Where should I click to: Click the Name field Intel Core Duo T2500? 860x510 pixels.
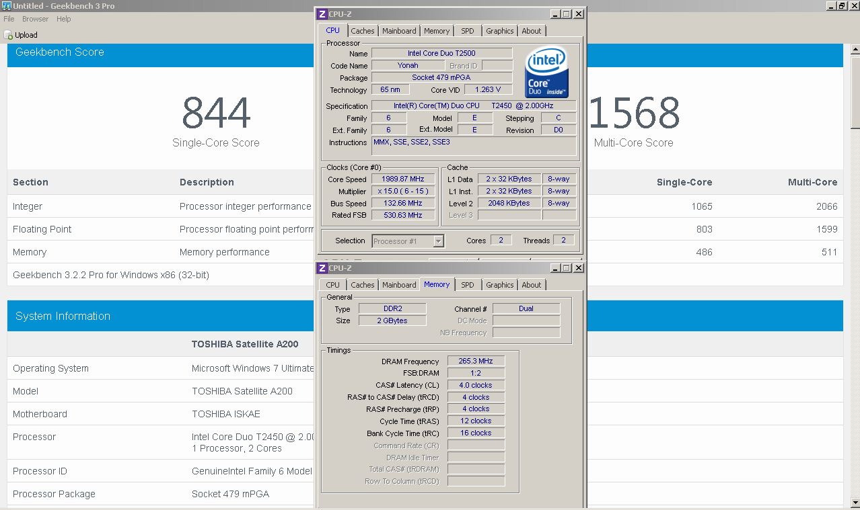tap(442, 53)
